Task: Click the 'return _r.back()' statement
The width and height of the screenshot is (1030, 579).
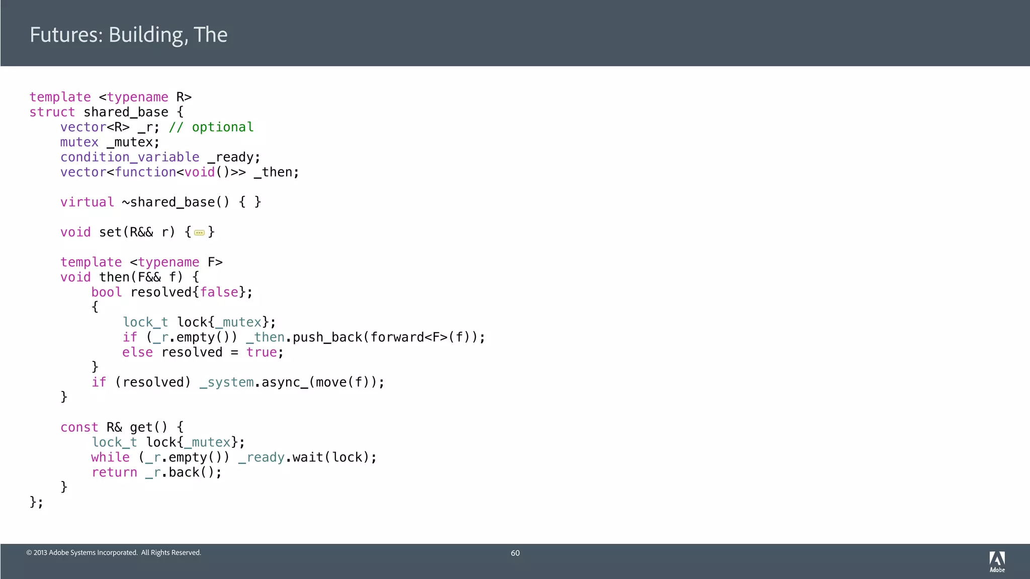Action: 156,472
